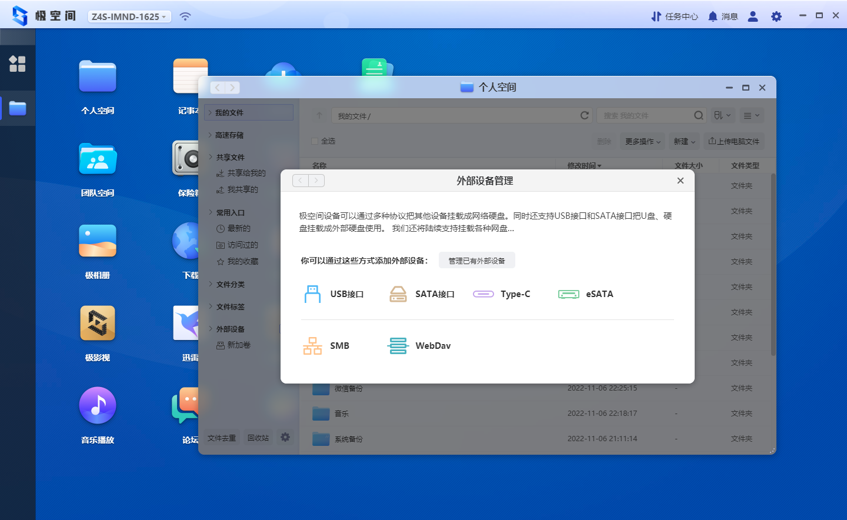Open the list view mode dropdown
The height and width of the screenshot is (520, 847).
pos(751,115)
